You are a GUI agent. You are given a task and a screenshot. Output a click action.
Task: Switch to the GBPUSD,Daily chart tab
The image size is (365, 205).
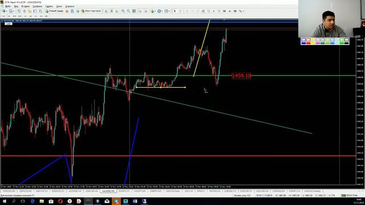(x=173, y=191)
